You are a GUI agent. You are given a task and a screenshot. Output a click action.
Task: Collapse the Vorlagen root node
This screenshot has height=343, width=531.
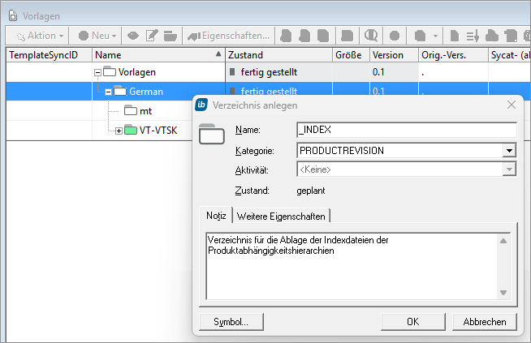point(97,72)
